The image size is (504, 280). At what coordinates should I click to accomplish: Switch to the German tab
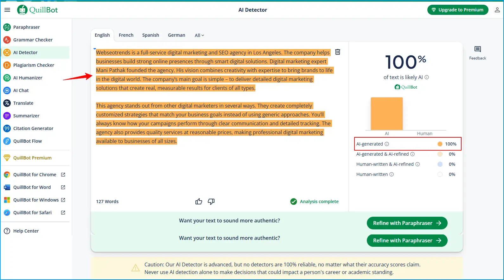[176, 35]
